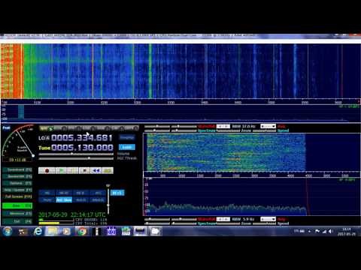The width and height of the screenshot is (361, 270).
Task: Toggle the yellow loop playback button
Action: (108, 170)
